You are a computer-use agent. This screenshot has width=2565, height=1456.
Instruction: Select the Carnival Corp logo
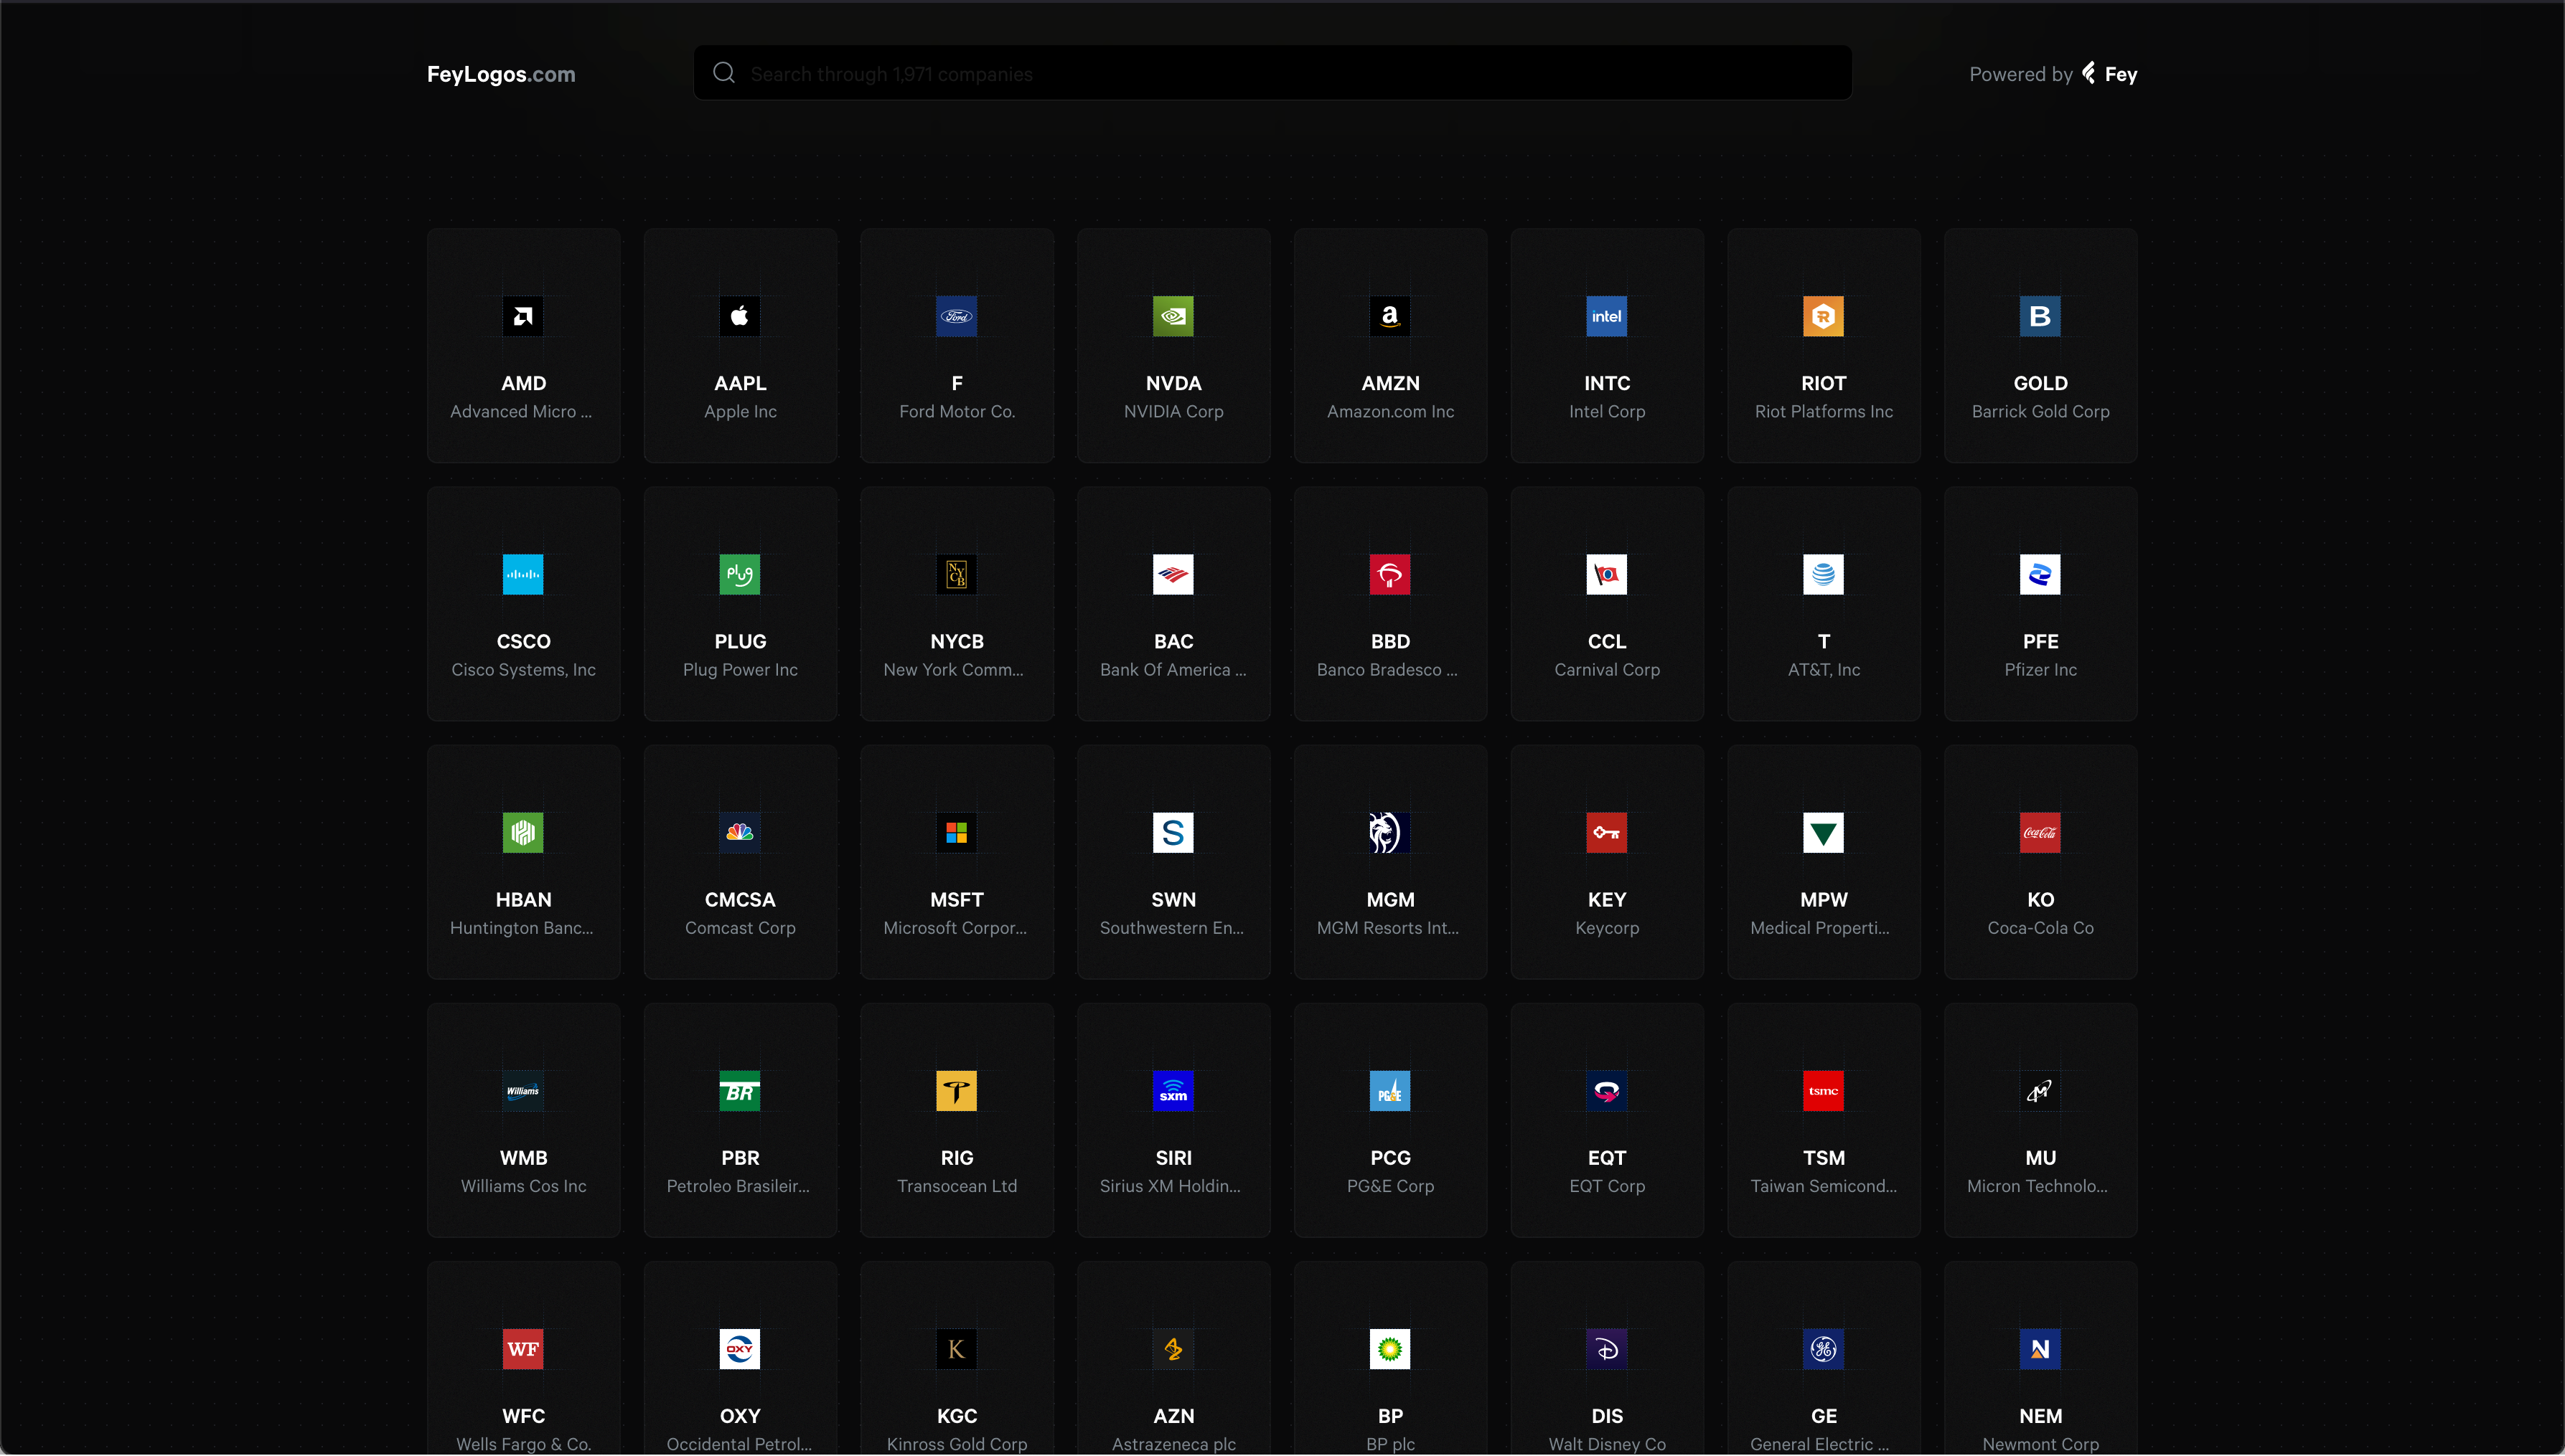coord(1608,574)
